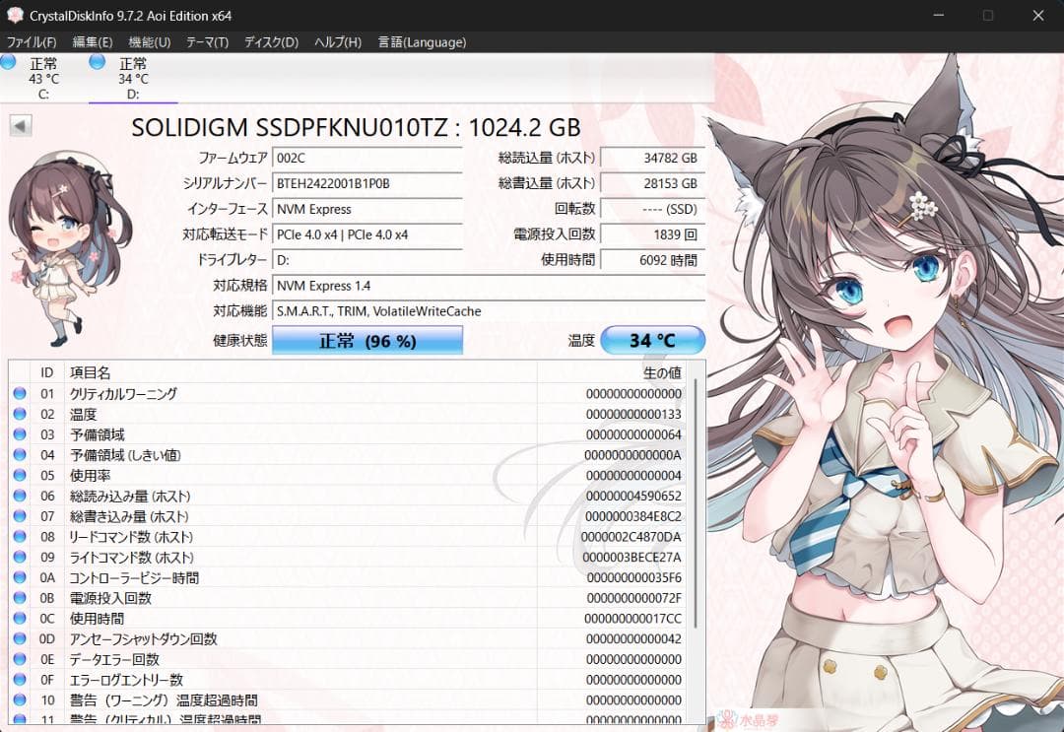Click status dot for 07 総書き込み量
This screenshot has width=1064, height=732.
click(20, 515)
